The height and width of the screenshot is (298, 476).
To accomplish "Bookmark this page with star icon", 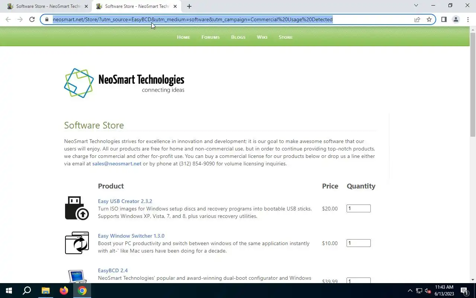I will point(429,19).
